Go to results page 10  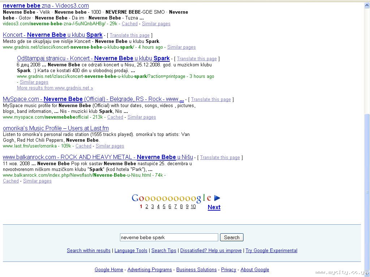pyautogui.click(x=193, y=207)
